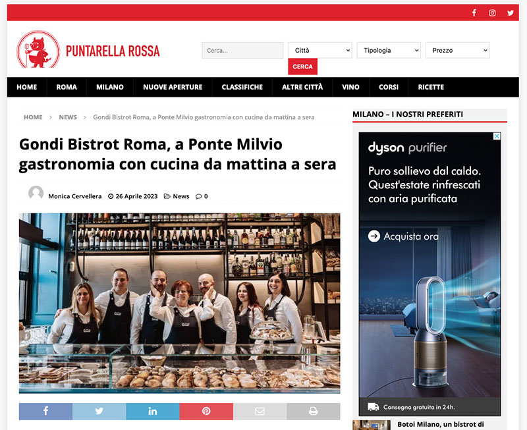The height and width of the screenshot is (430, 527).
Task: Share article on LinkedIn button
Action: [x=153, y=411]
